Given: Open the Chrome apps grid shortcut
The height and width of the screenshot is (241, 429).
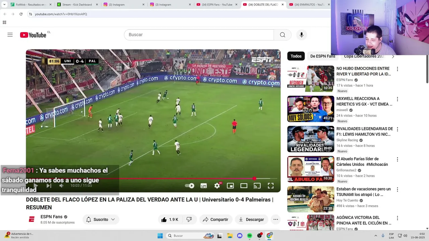Looking at the screenshot, I should point(4,22).
